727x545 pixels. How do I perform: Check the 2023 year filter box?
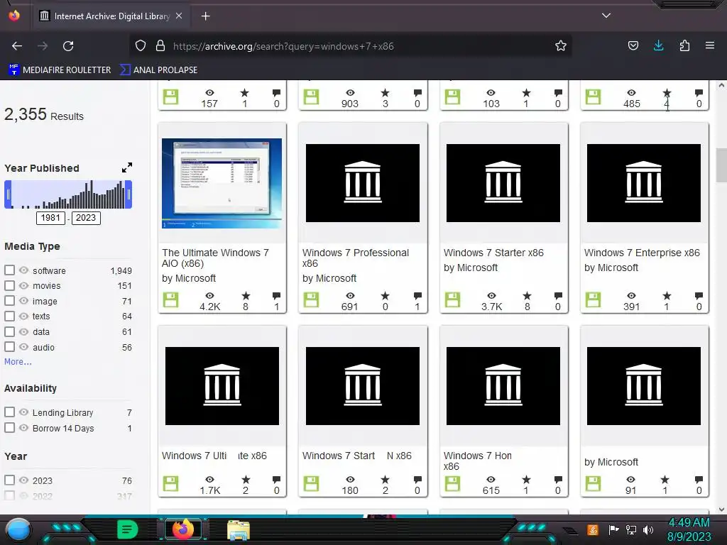[9, 480]
